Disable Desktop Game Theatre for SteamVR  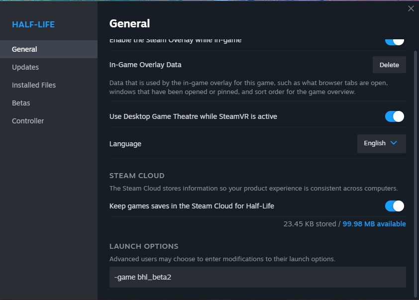coord(395,116)
